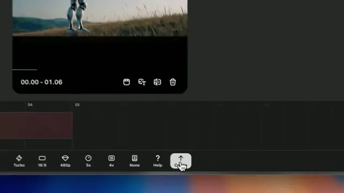Open the 480p resolution setting
This screenshot has height=193, width=344.
point(65,161)
